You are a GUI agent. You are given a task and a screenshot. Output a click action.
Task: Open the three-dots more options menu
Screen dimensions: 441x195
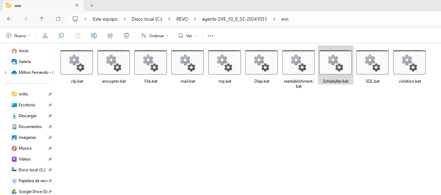click(211, 36)
